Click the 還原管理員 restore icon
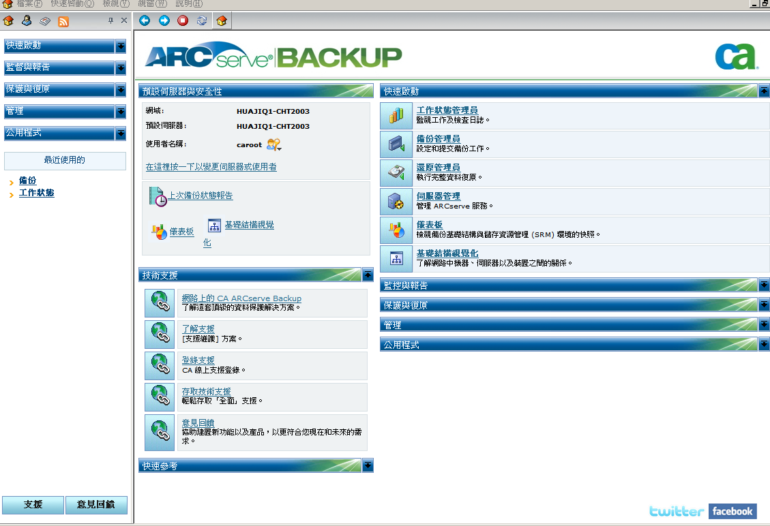Image resolution: width=770 pixels, height=526 pixels. click(396, 172)
